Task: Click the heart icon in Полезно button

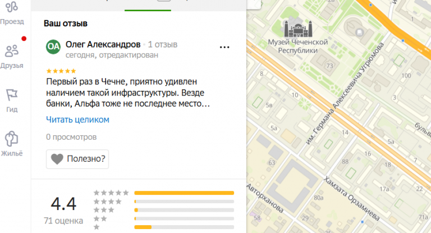Action: point(57,159)
